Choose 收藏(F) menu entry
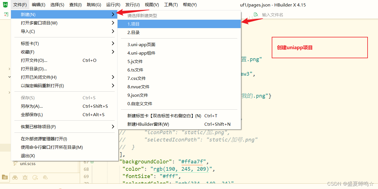The width and height of the screenshot is (378, 189). [64, 52]
